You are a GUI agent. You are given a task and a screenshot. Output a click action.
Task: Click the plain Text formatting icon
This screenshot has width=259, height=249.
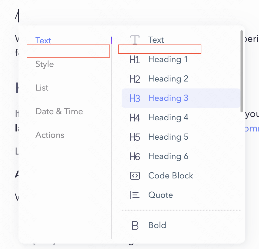point(135,40)
